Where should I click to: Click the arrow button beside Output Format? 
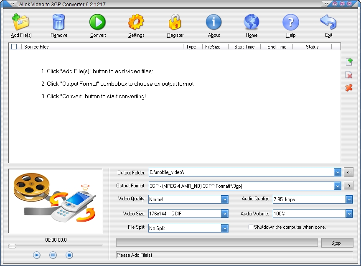click(348, 186)
